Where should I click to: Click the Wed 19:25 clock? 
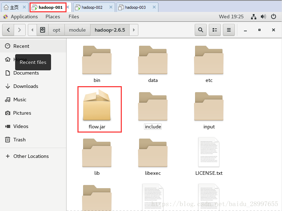click(231, 17)
